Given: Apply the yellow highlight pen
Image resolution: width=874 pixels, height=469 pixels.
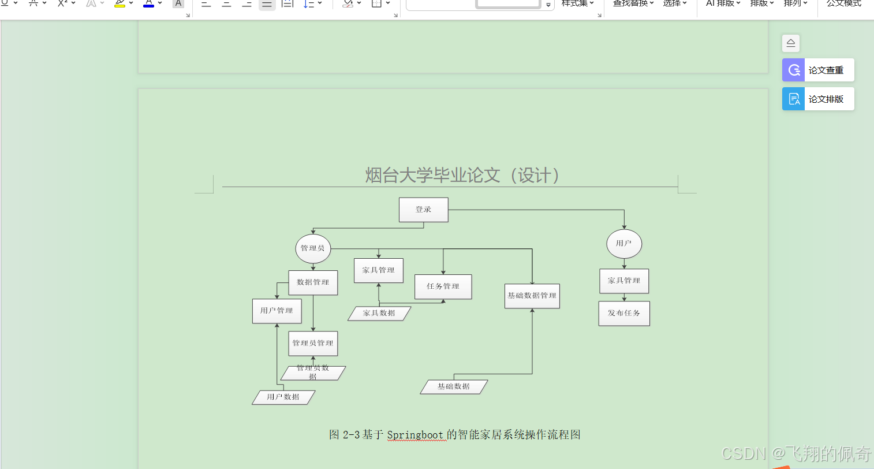Looking at the screenshot, I should point(119,3).
